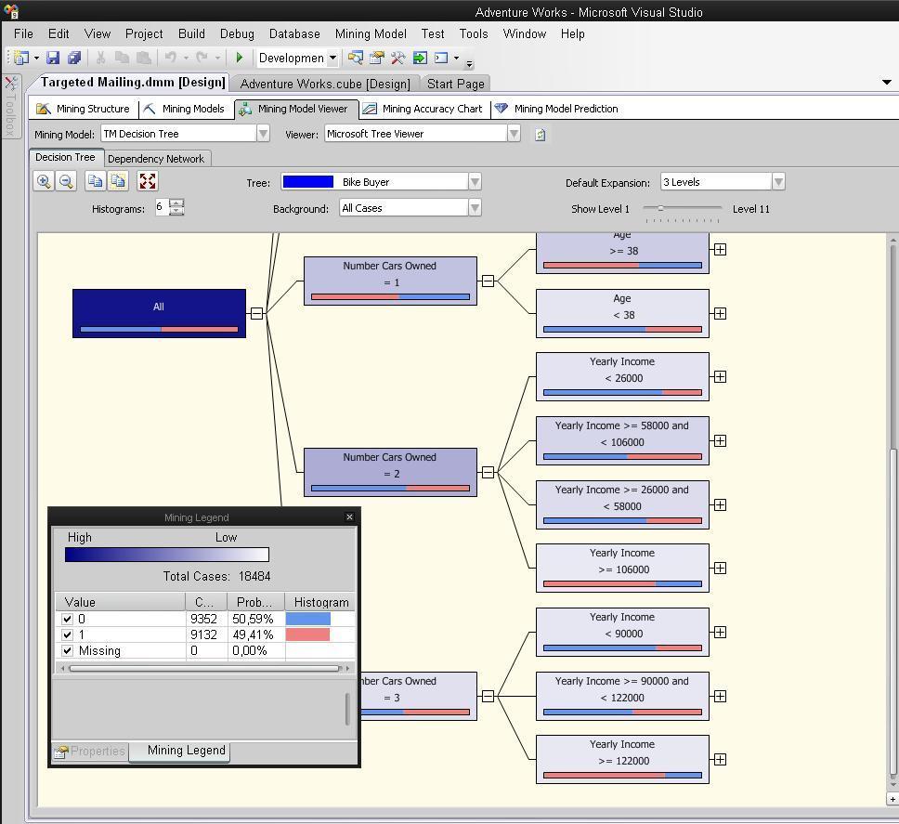Switch to the Mining Models tab
899x824 pixels.
click(x=185, y=109)
